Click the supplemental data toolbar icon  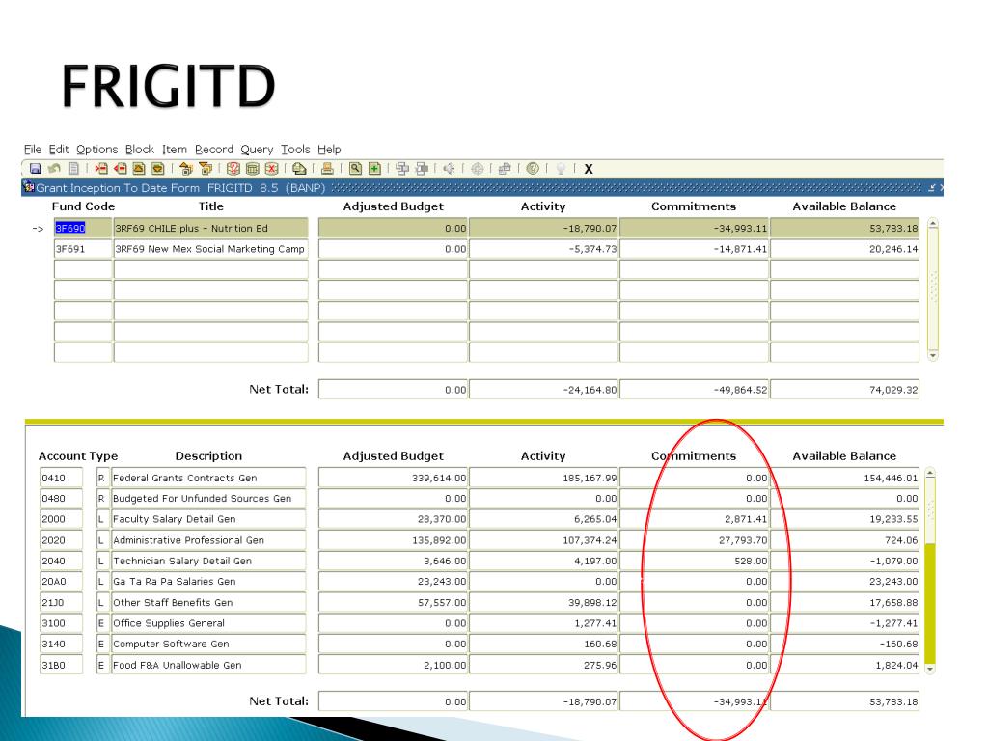tap(504, 168)
